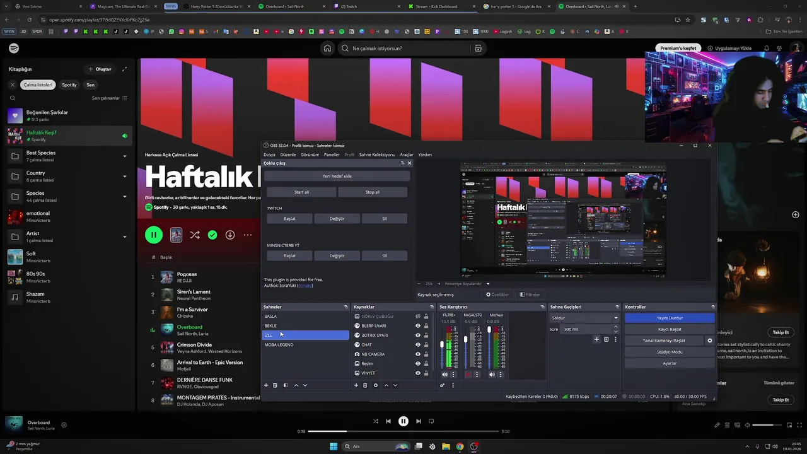Click the Kaydı Başlat button
This screenshot has width=807, height=454.
coord(670,329)
